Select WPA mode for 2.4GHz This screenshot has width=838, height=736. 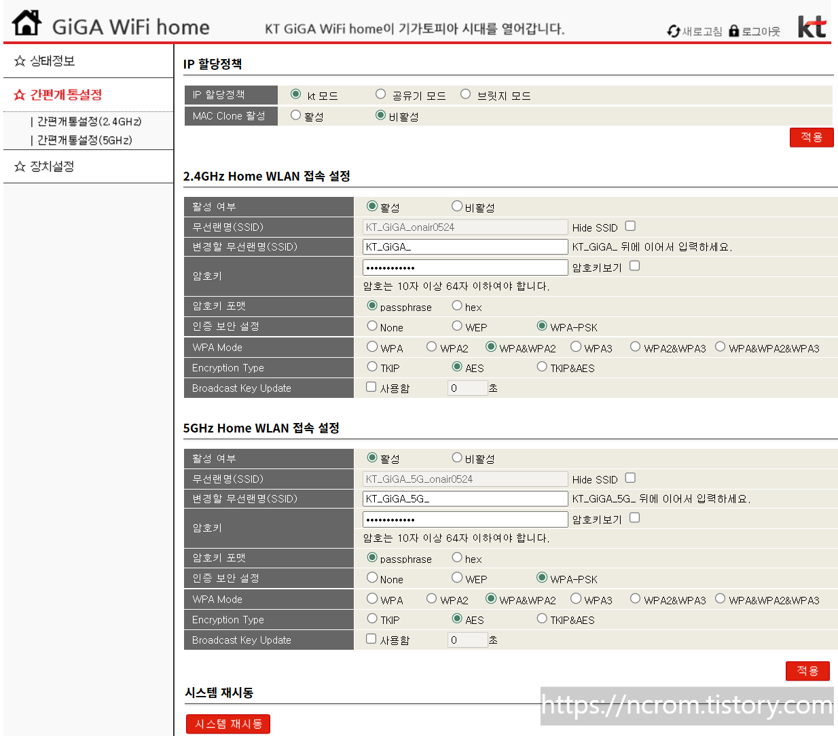(x=372, y=347)
